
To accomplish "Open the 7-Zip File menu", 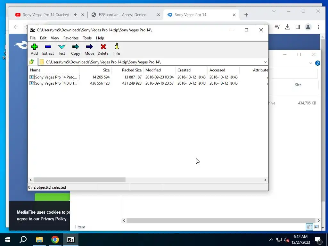I will [33, 38].
